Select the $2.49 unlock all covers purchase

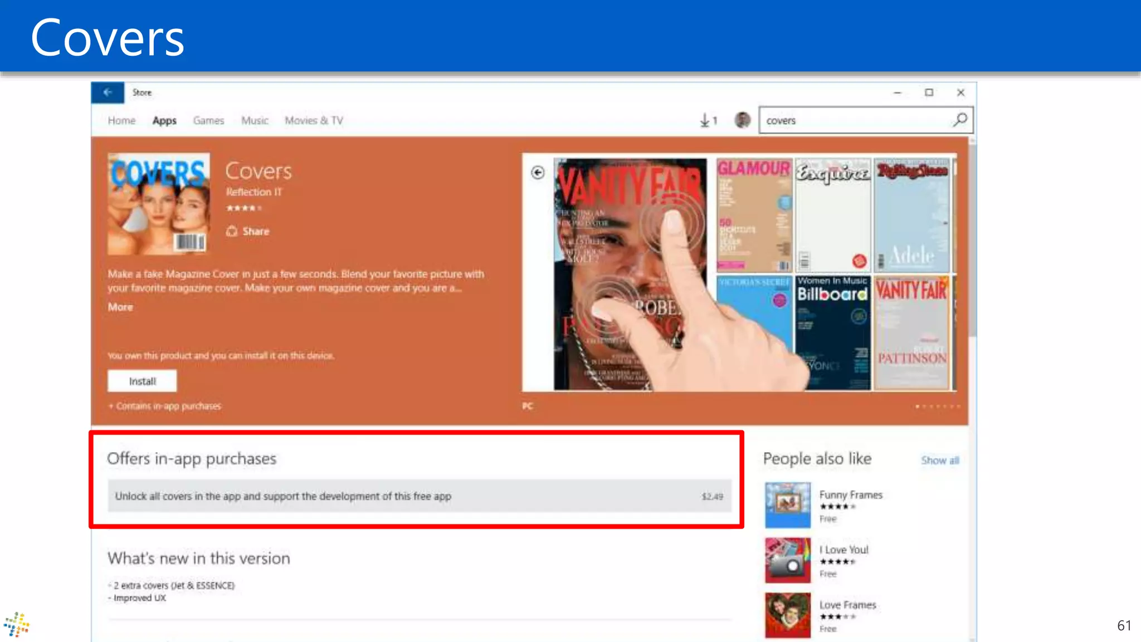coord(419,496)
